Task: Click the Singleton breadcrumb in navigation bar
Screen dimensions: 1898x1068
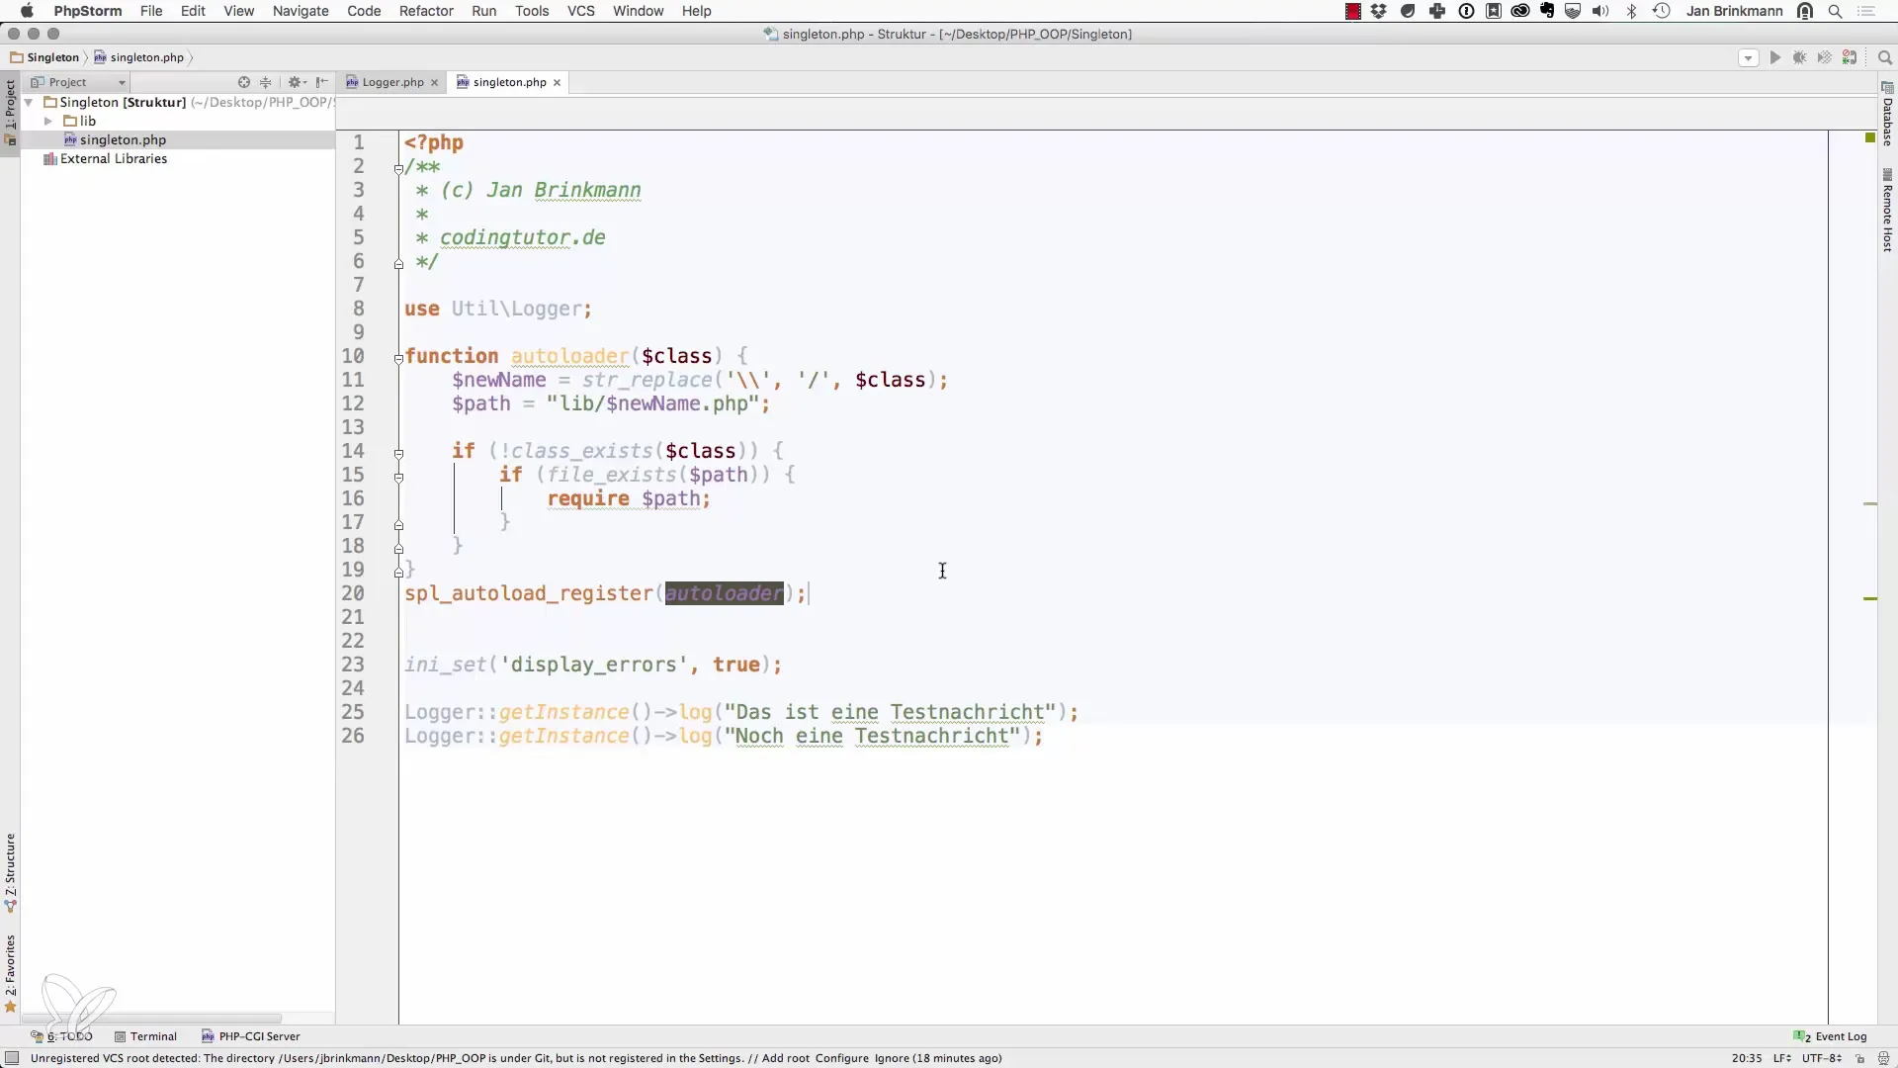Action: [x=44, y=57]
